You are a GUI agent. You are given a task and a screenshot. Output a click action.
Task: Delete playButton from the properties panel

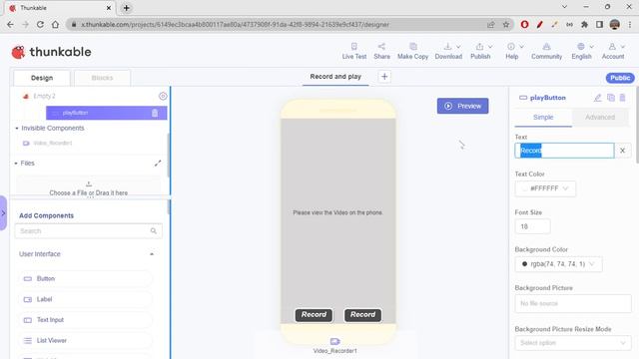tap(622, 98)
